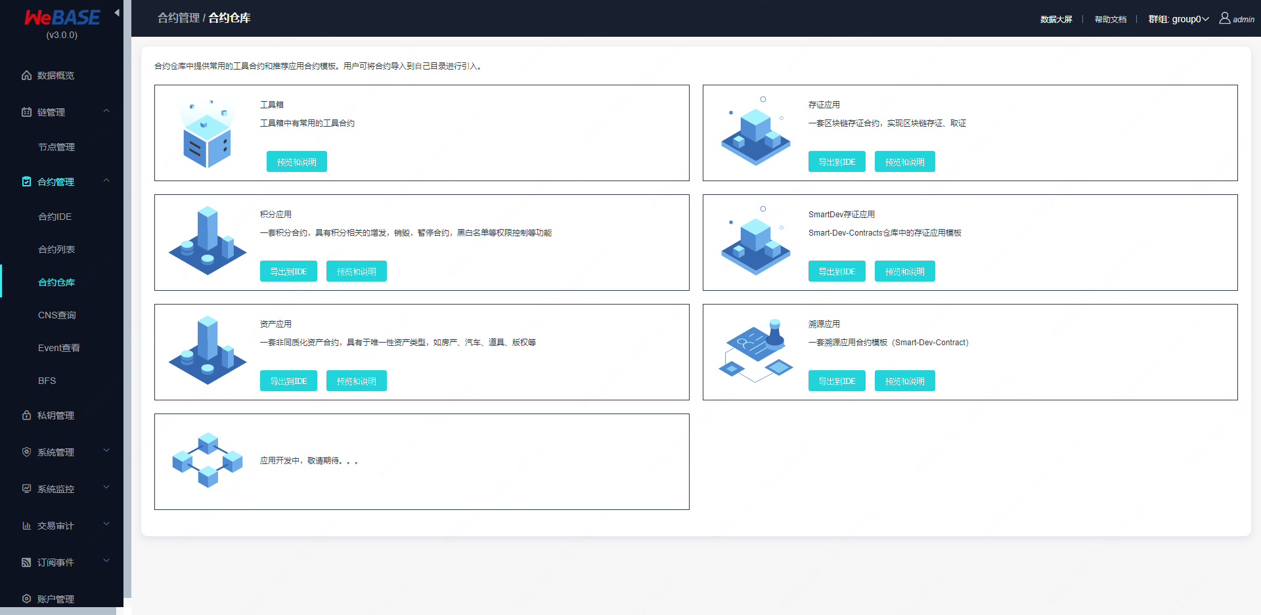This screenshot has height=615, width=1261.
Task: Click 导出到IDE for 资产应用
Action: click(288, 381)
